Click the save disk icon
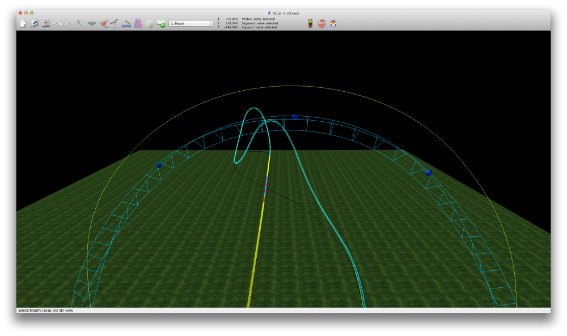Screen dimensions: 567x336 click(x=46, y=23)
